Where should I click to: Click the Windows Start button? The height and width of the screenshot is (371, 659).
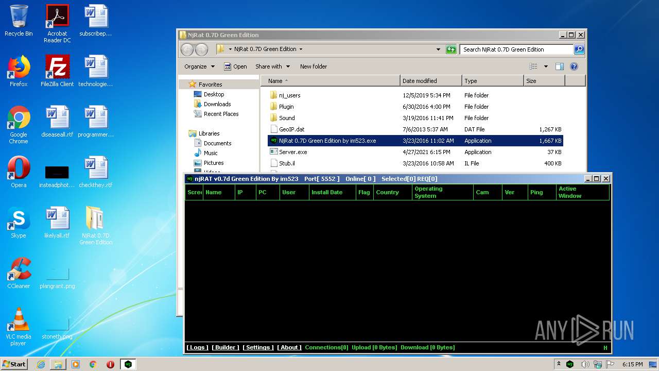click(x=14, y=364)
